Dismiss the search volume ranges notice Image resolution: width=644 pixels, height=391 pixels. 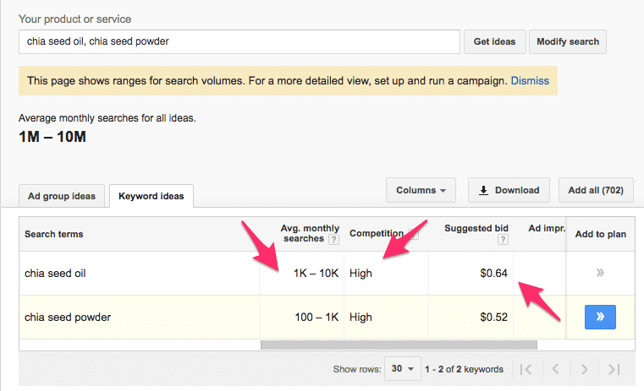530,81
